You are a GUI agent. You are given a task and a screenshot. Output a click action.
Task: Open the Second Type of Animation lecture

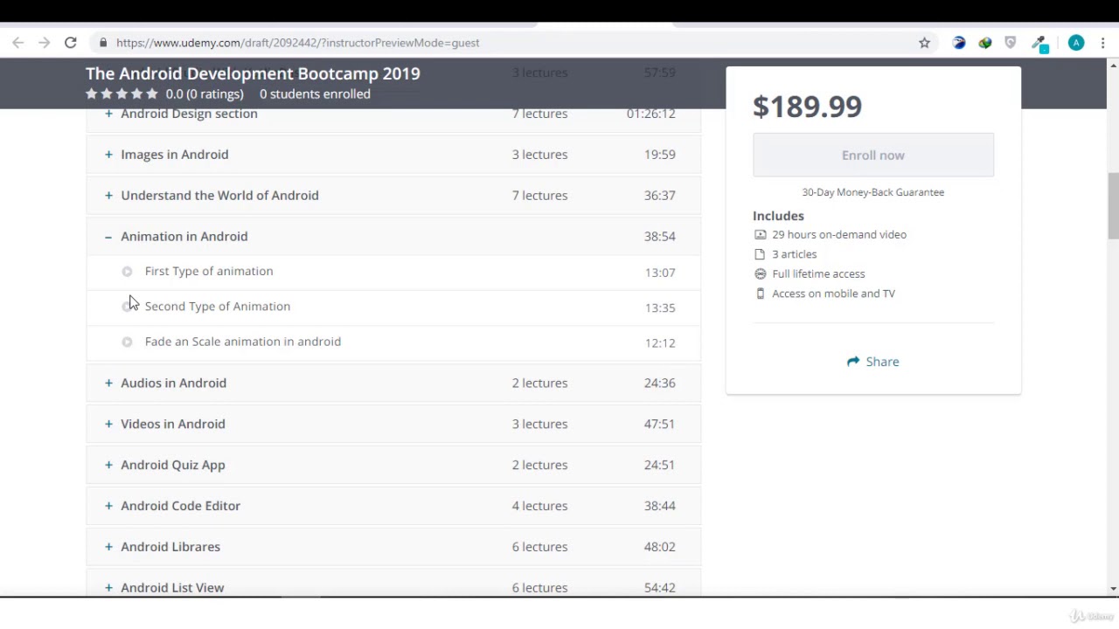(x=218, y=307)
